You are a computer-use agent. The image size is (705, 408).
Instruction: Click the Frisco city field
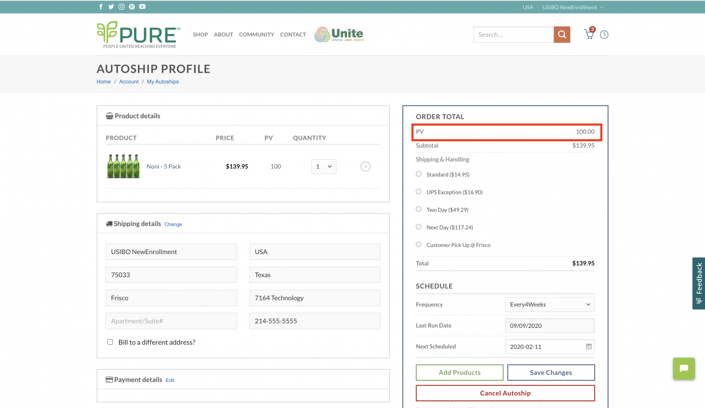click(172, 298)
